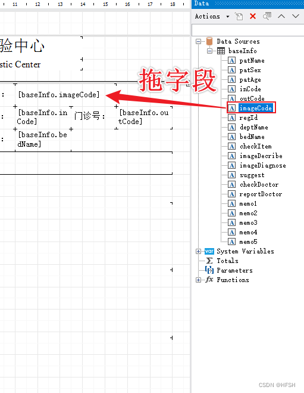Click the field icon beside suggest
Viewport: 304px width, 393px height.
tap(232, 175)
